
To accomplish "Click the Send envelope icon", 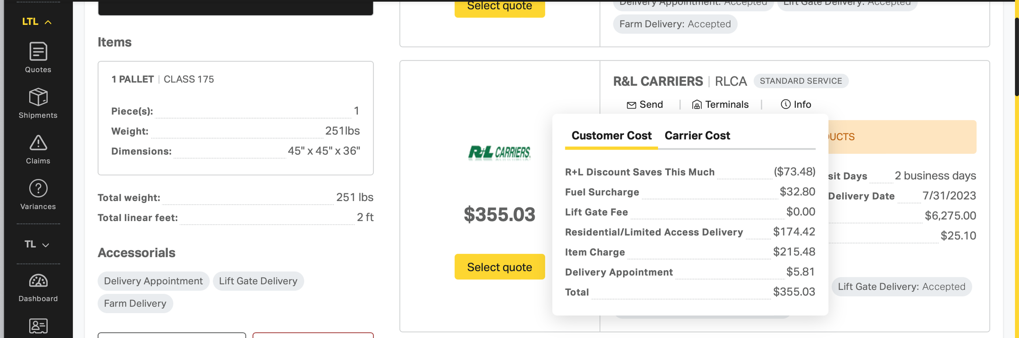I will tap(631, 105).
